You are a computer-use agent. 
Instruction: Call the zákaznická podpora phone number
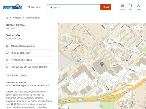tap(29, 67)
